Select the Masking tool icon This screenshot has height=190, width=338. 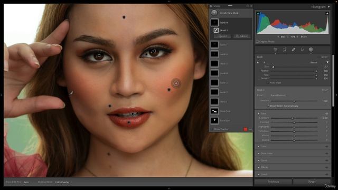pyautogui.click(x=311, y=50)
